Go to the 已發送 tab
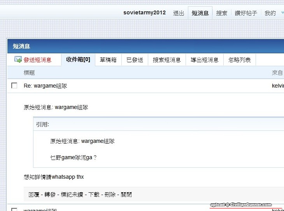The width and height of the screenshot is (284, 211). coord(135,60)
